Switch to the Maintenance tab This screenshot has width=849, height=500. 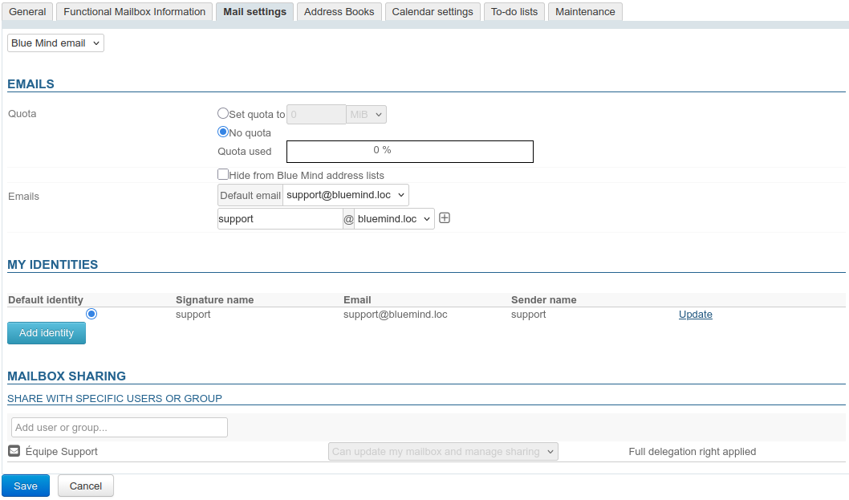pyautogui.click(x=585, y=12)
